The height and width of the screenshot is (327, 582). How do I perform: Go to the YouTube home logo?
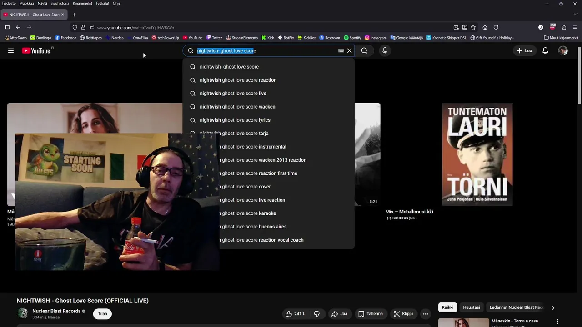point(36,51)
